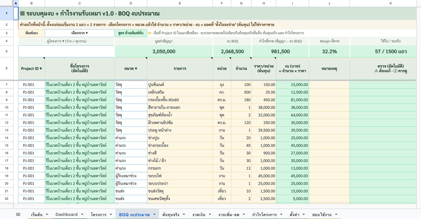Select the title cell ระบบคุมงบ + กำไรงานรับเหมา v1.0
The width and height of the screenshot is (421, 219).
coord(217,13)
